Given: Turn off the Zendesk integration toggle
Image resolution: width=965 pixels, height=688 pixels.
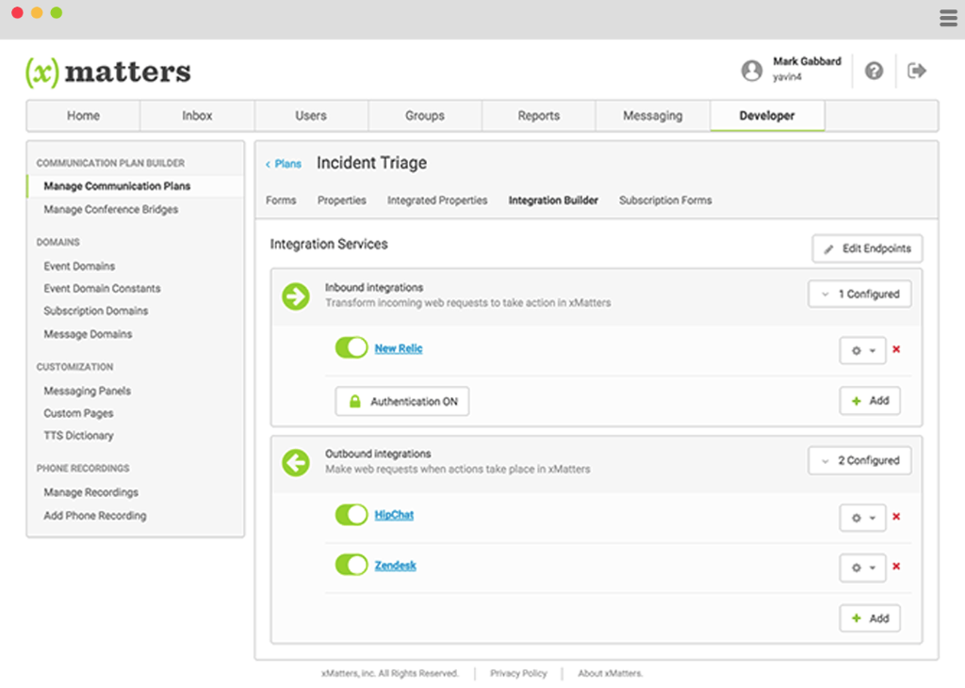Looking at the screenshot, I should pos(352,565).
